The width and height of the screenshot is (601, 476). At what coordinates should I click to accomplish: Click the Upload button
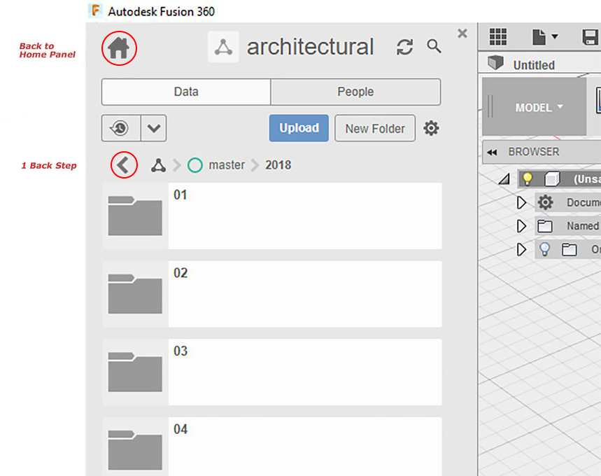(299, 128)
